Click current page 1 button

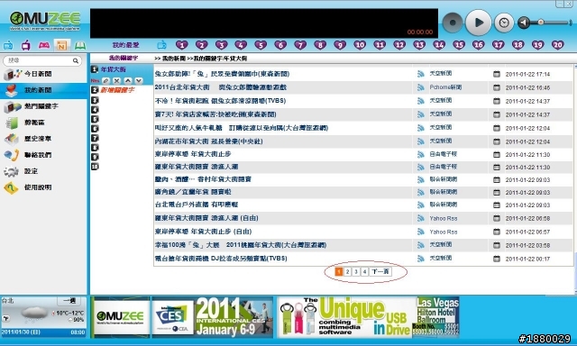(x=339, y=272)
